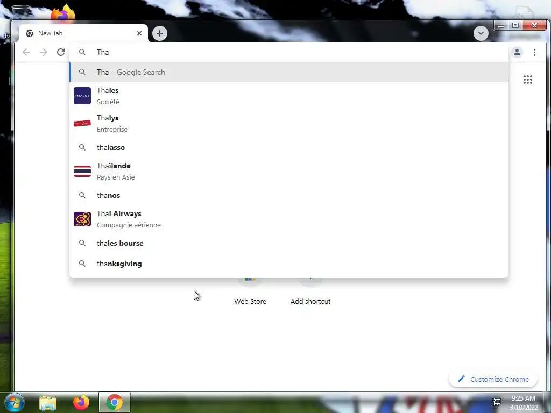
Task: Click the Firefox desktop shortcut icon
Action: [63, 13]
